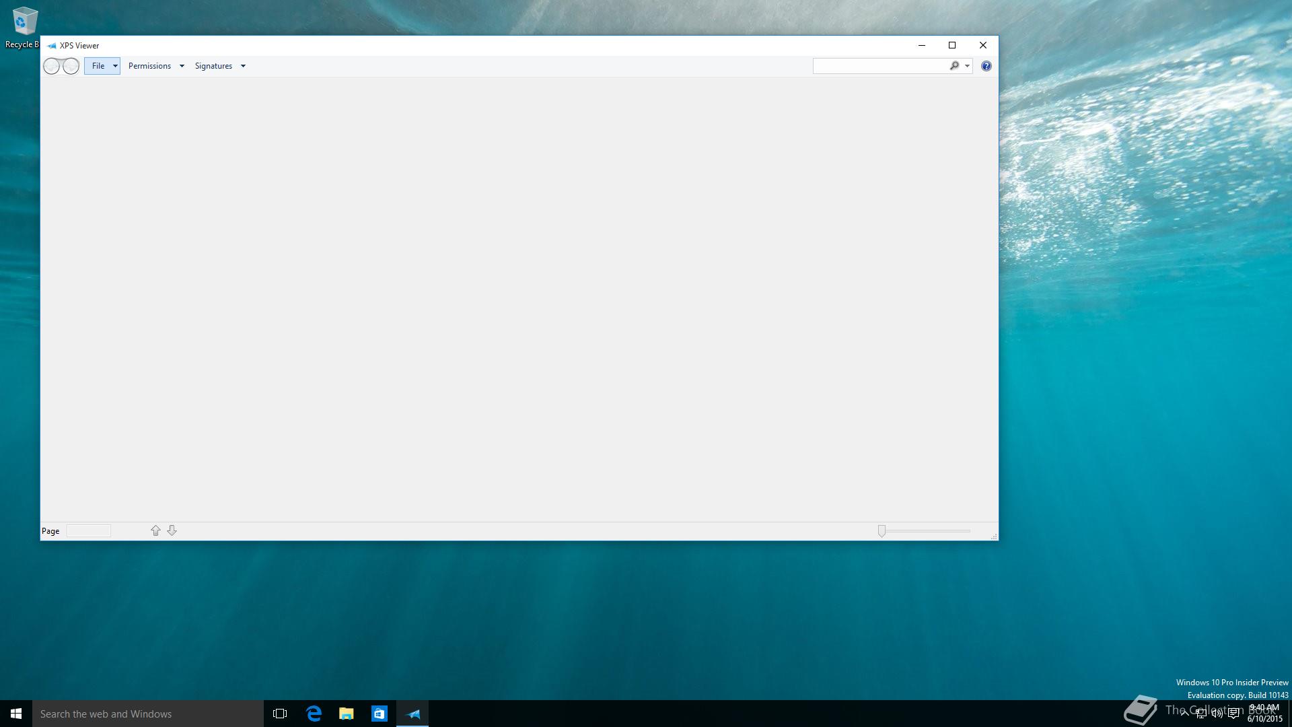Click the Back navigation button in XPS Viewer
1292x727 pixels.
point(51,66)
